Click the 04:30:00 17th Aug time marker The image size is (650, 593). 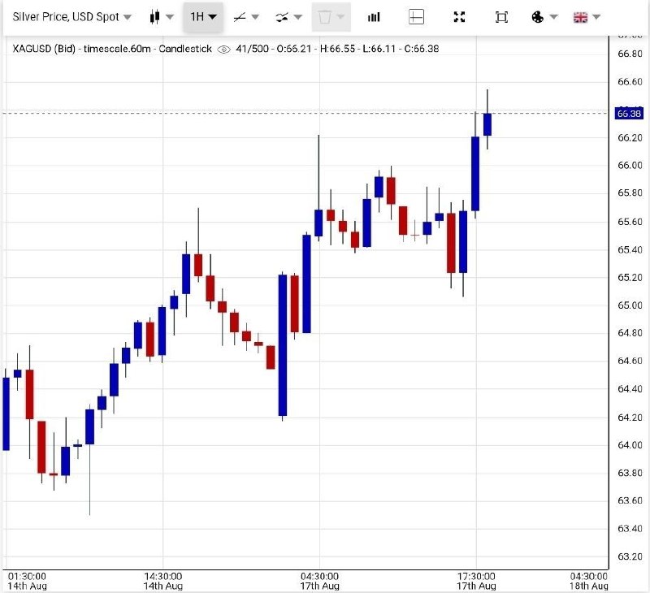tap(319, 581)
